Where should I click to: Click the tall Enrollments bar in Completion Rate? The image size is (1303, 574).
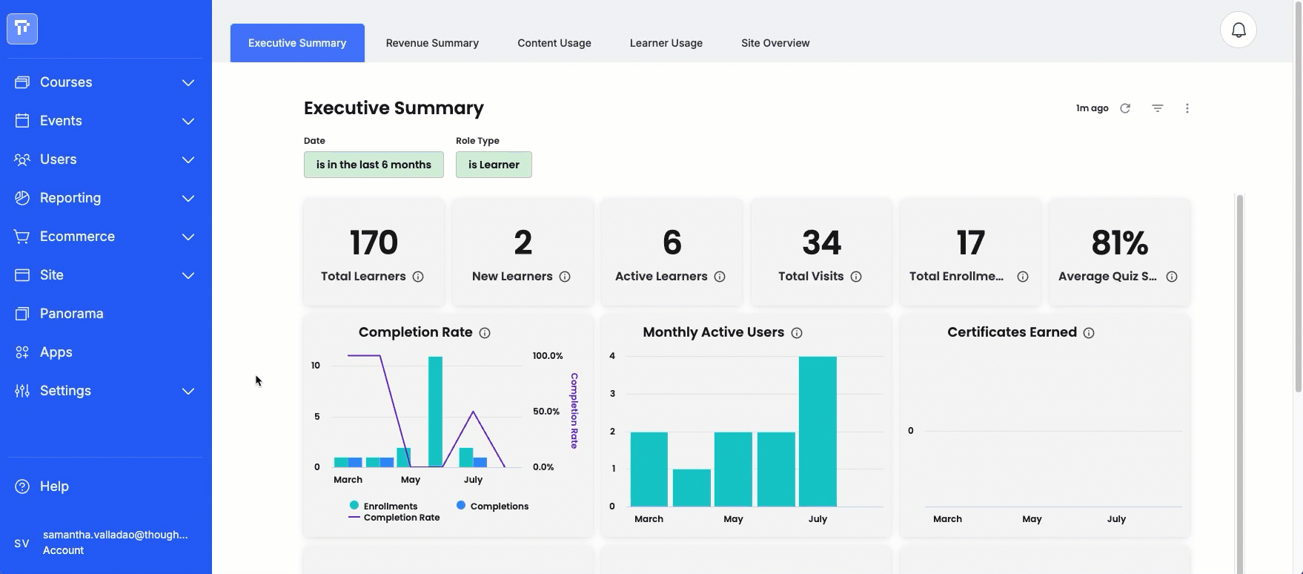435,412
